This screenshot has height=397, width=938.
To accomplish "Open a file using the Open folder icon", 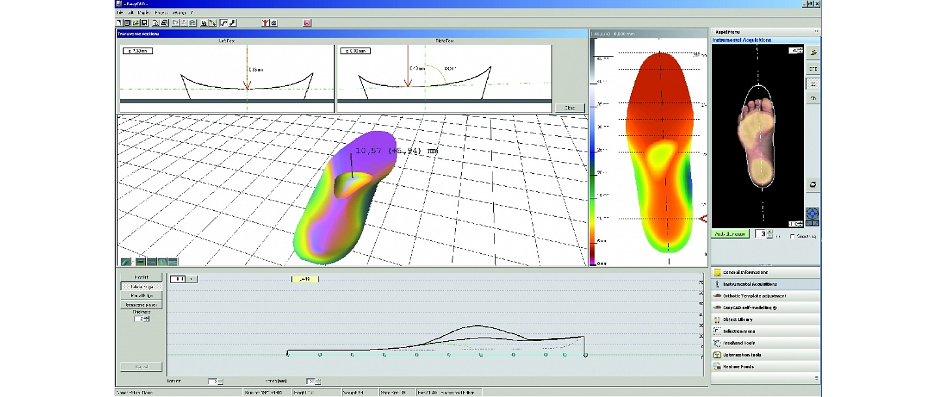I will coord(136,22).
